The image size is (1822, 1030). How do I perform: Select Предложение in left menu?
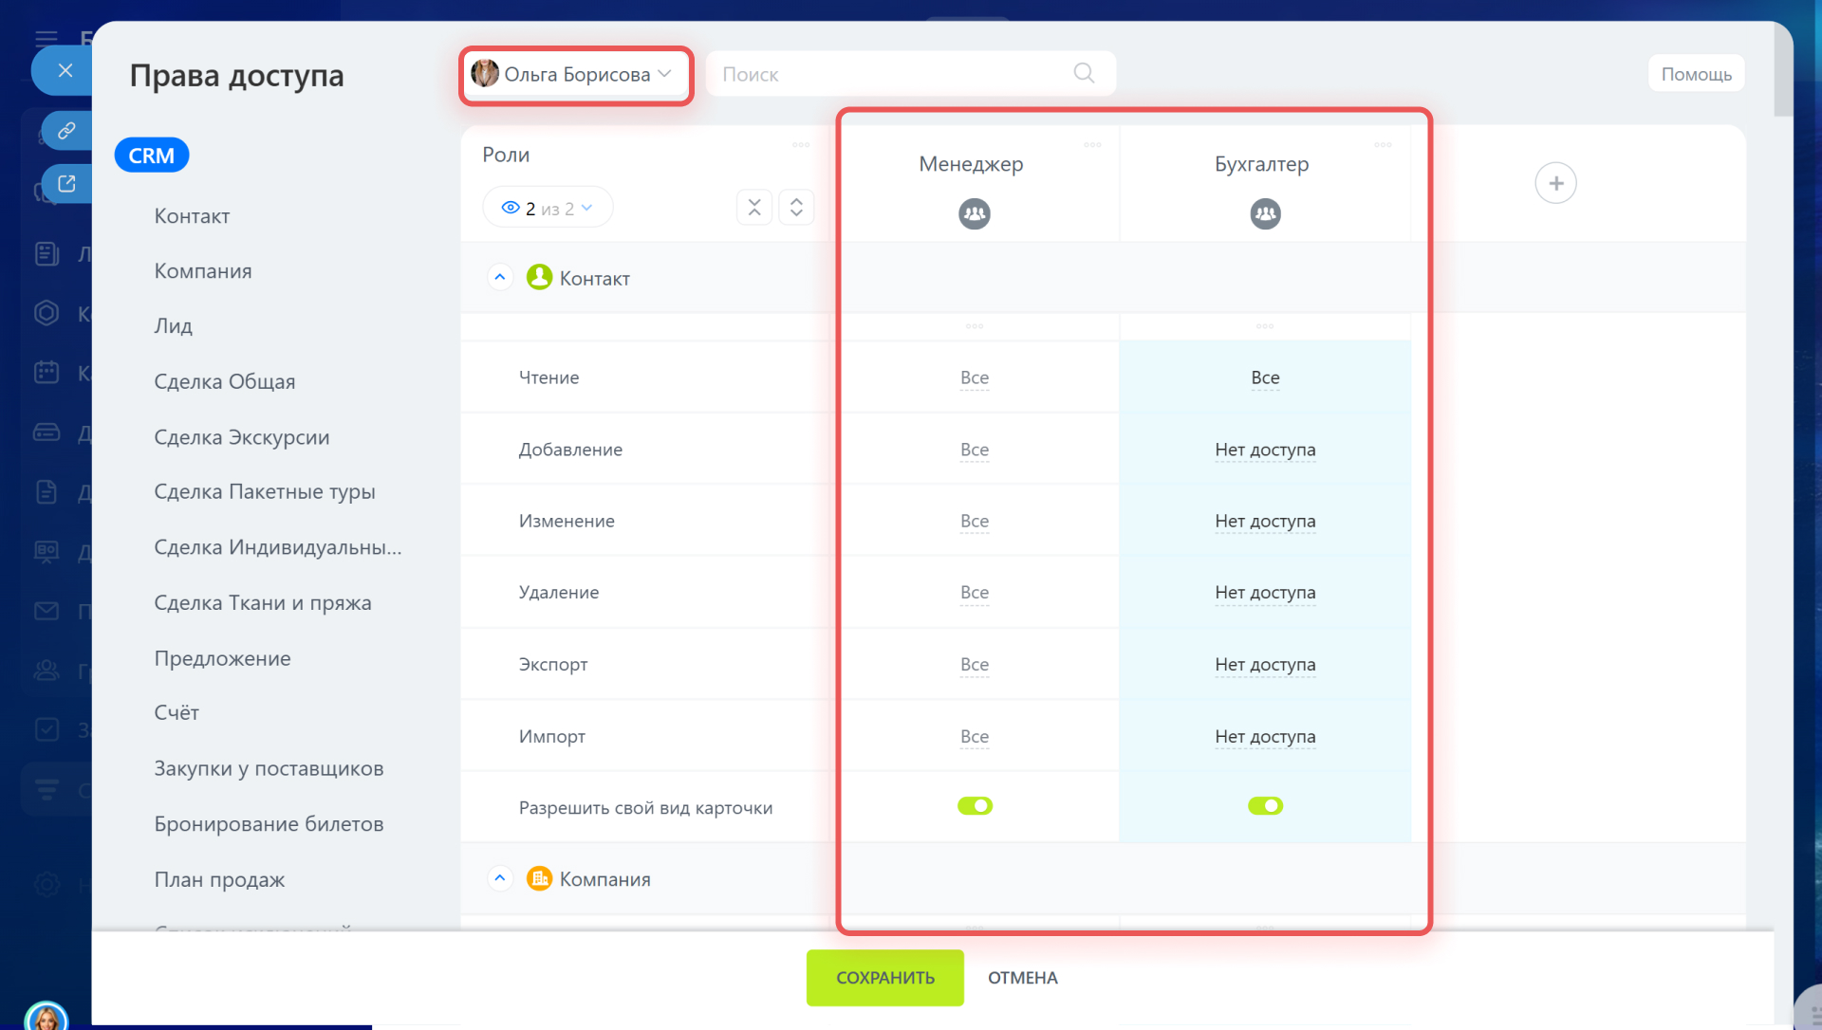222,658
